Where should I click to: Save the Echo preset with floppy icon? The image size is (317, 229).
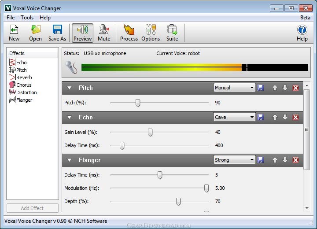click(261, 117)
